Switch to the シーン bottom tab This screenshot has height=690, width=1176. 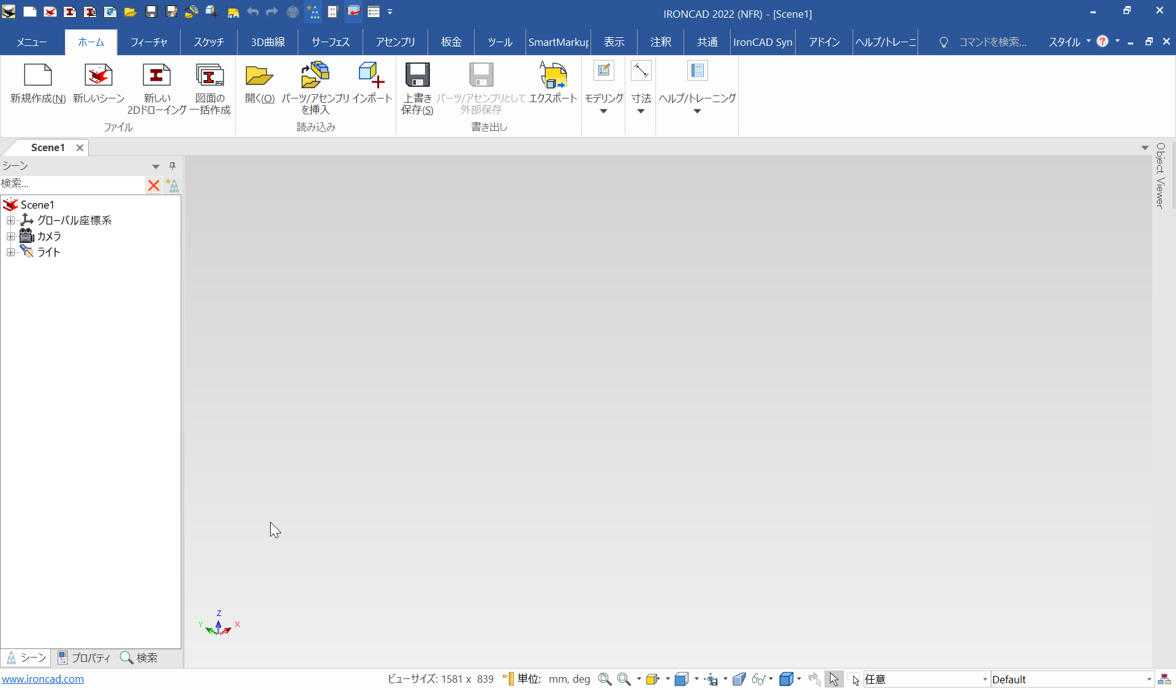pyautogui.click(x=26, y=658)
